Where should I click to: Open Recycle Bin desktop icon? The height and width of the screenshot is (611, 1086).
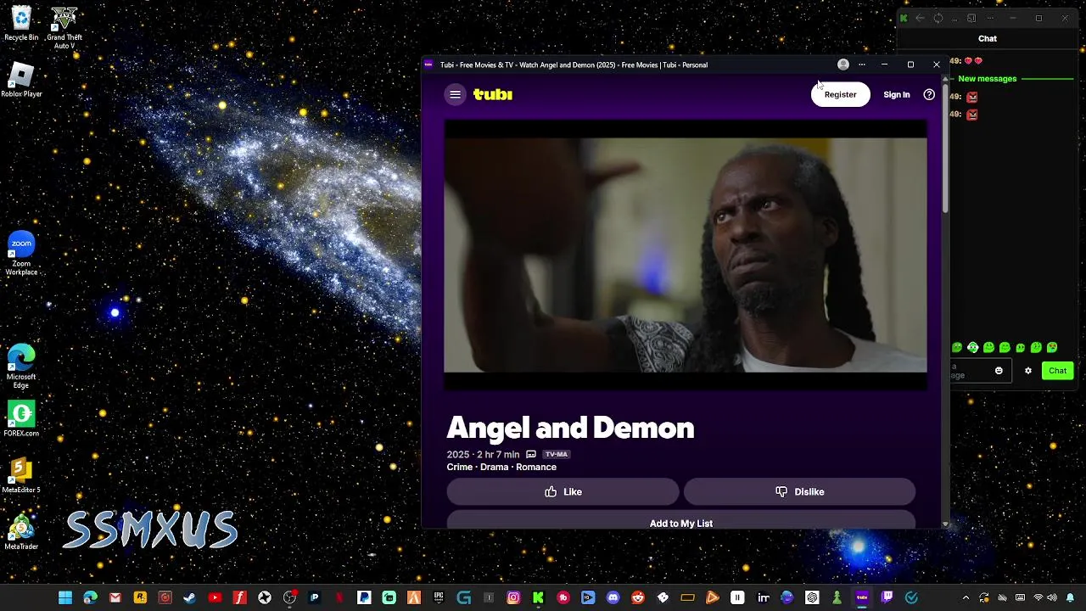(x=21, y=23)
